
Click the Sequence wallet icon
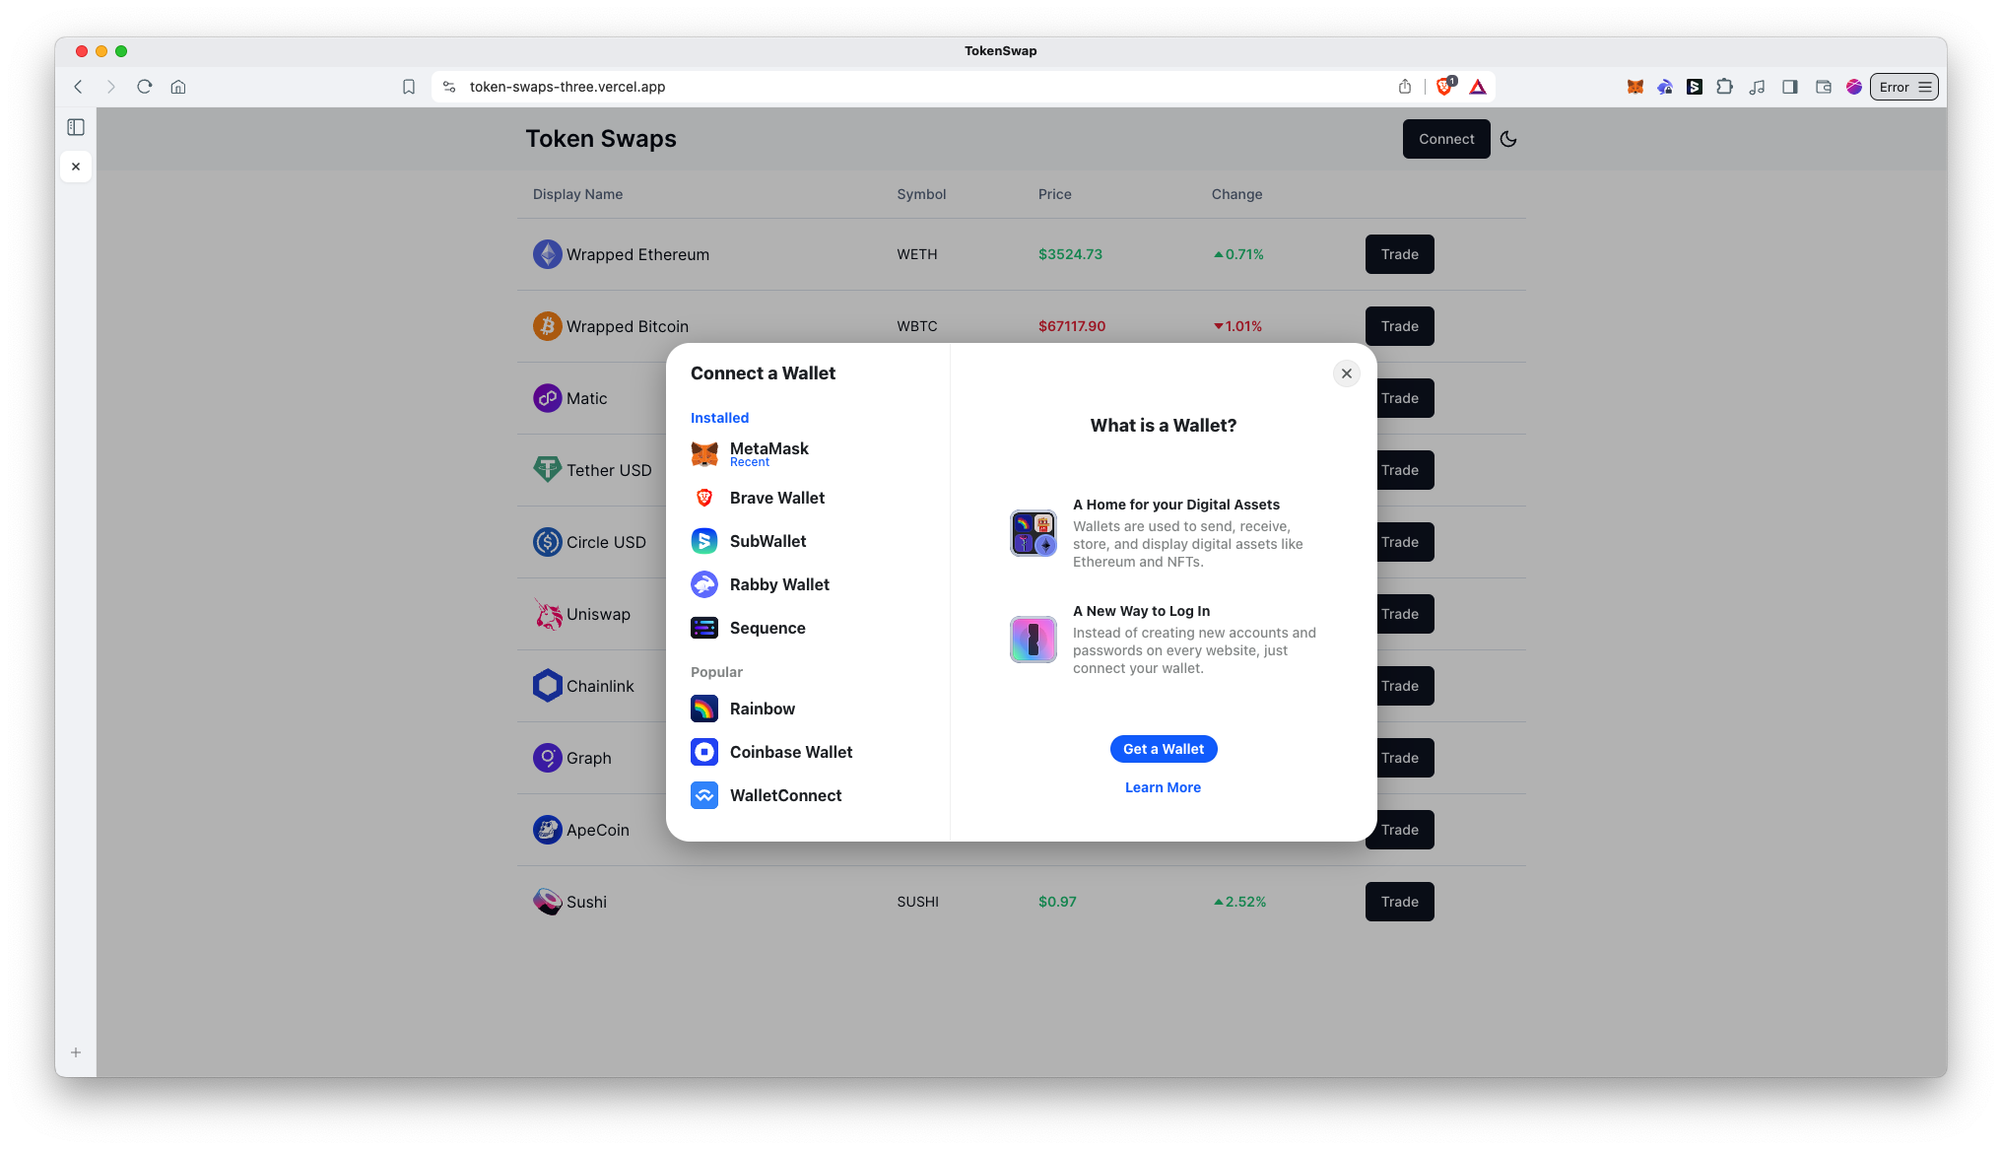tap(704, 628)
